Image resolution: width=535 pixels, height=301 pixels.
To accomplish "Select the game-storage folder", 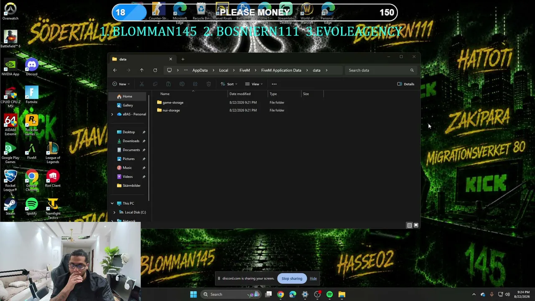I will pos(173,102).
